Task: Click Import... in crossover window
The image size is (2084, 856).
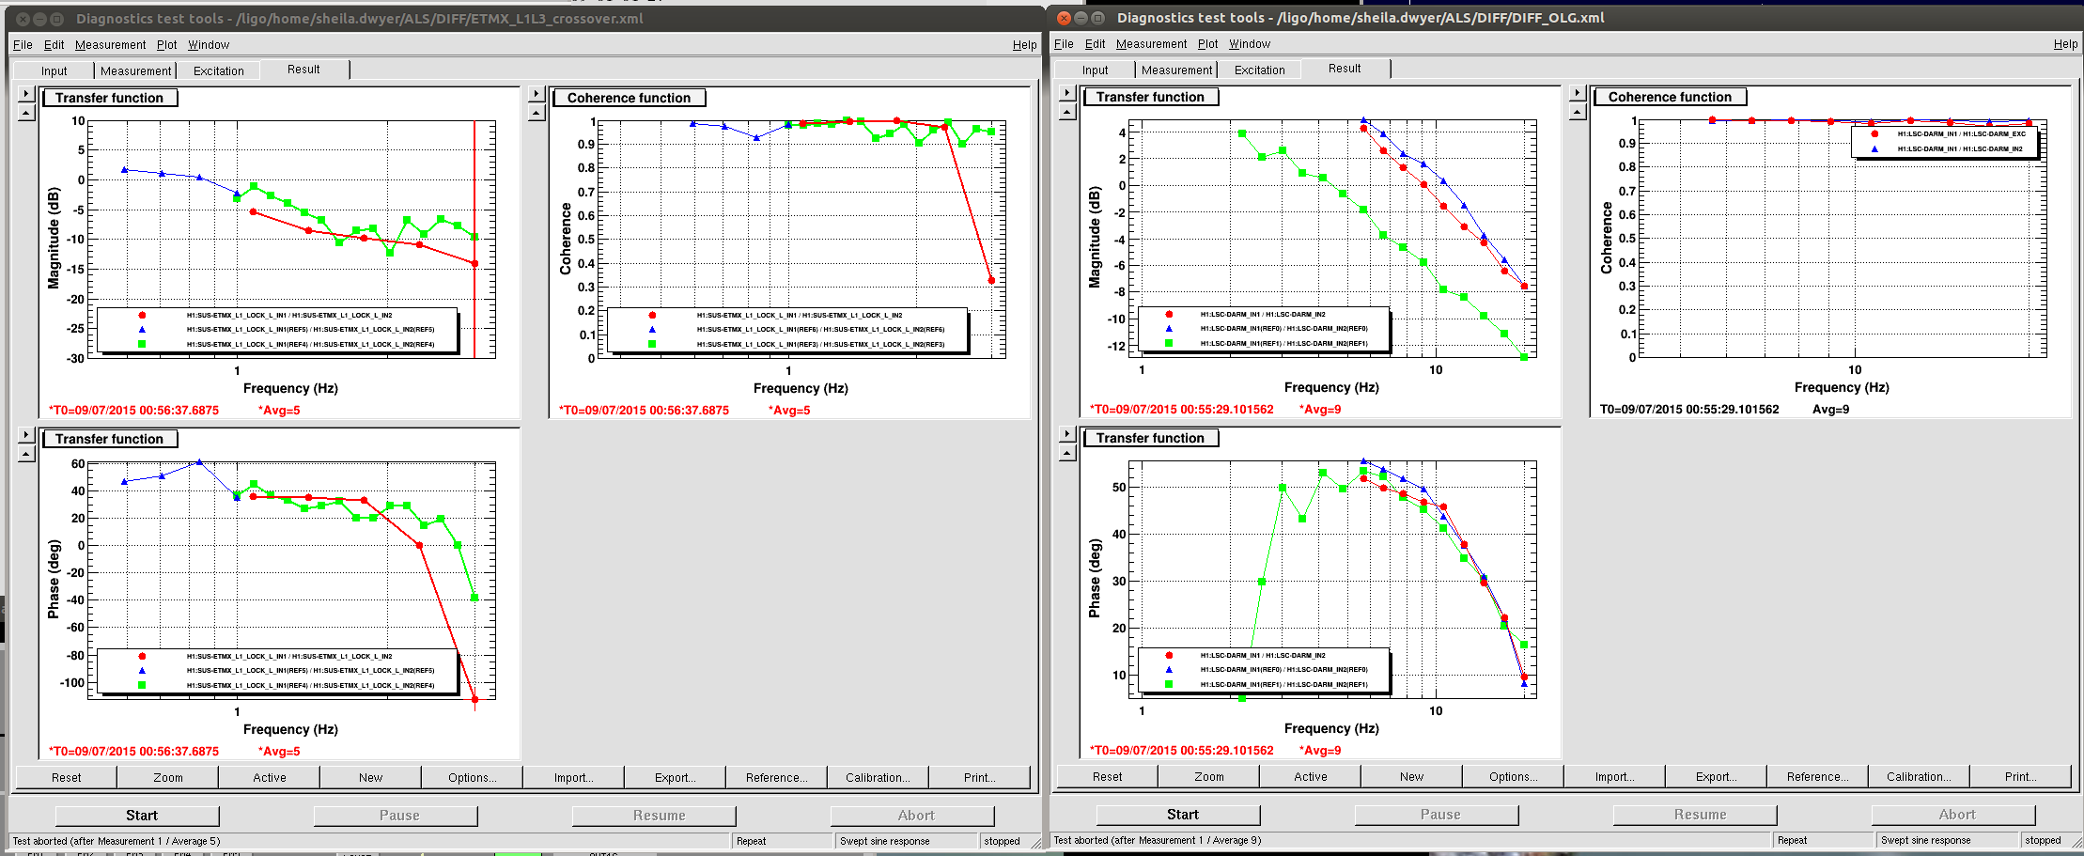Action: coord(573,777)
